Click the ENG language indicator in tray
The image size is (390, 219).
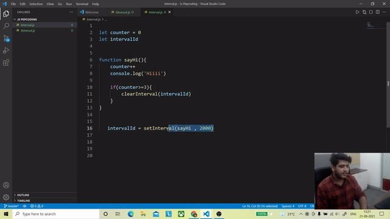point(353,214)
